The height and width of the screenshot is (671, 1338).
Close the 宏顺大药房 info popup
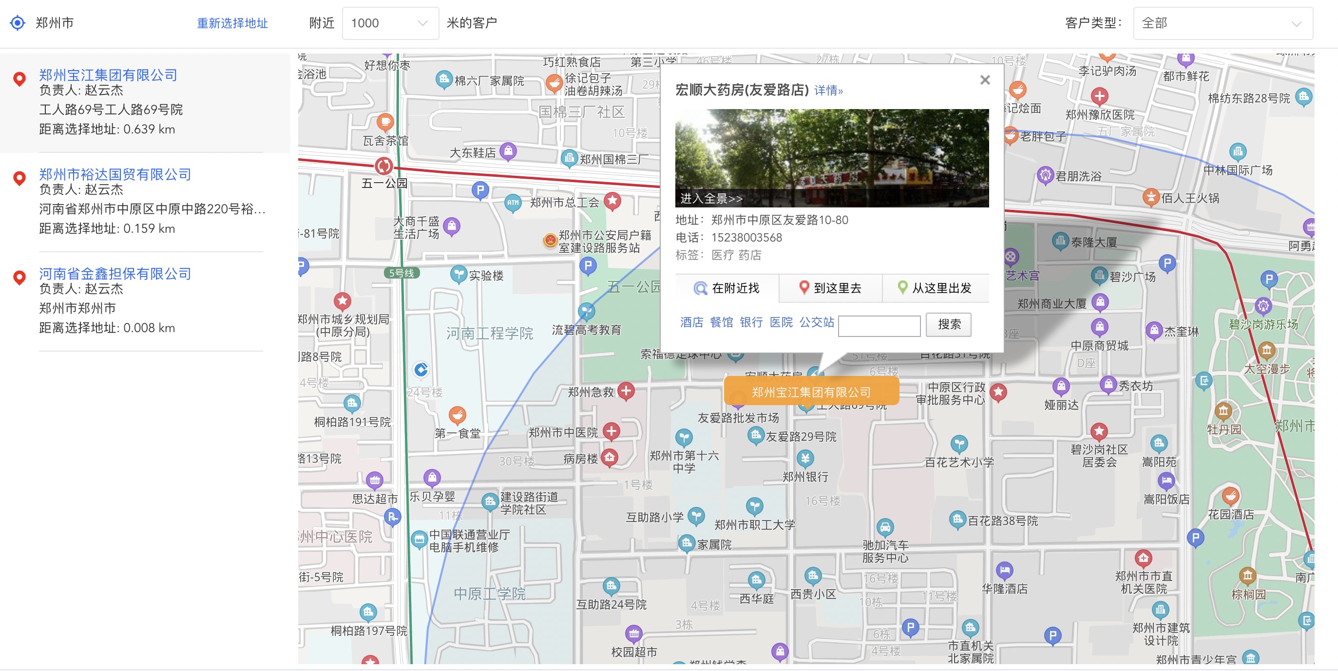coord(984,80)
